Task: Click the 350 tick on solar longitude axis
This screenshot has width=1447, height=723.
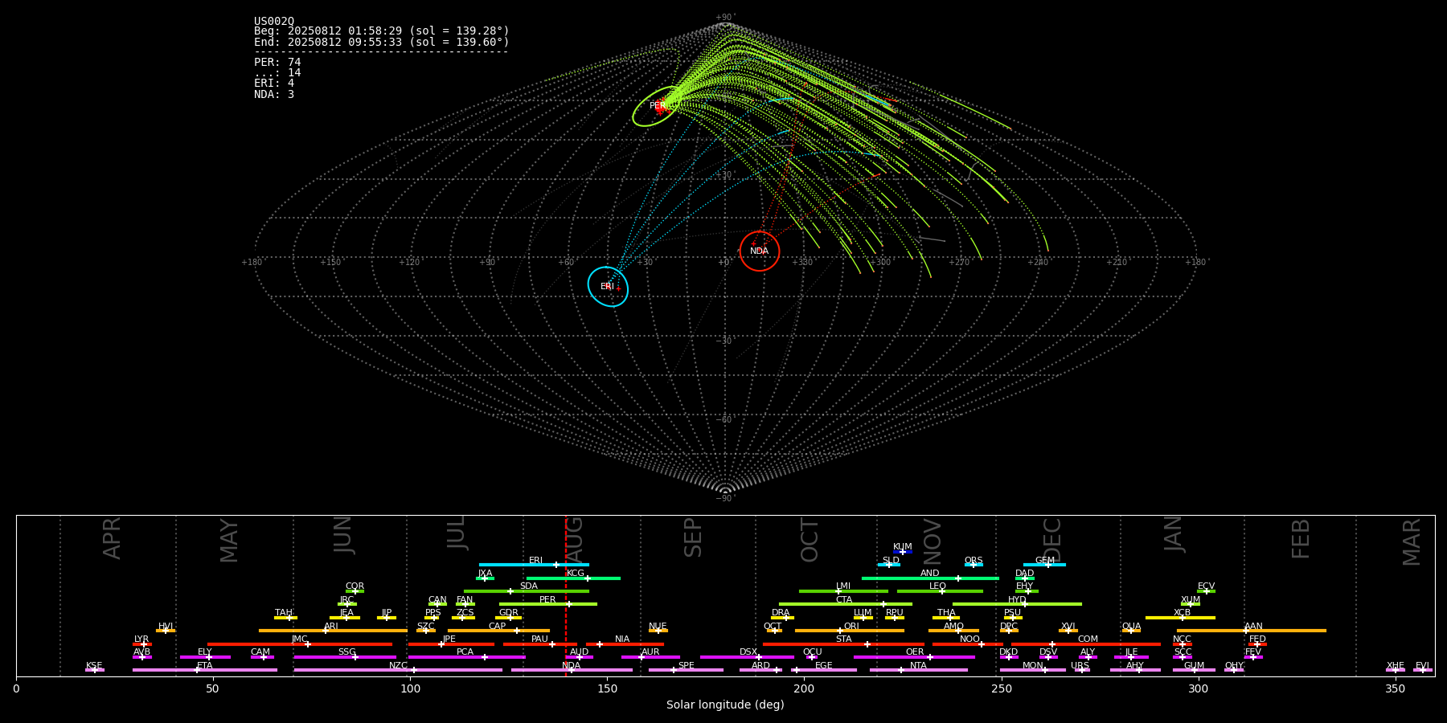Action: tap(1396, 688)
